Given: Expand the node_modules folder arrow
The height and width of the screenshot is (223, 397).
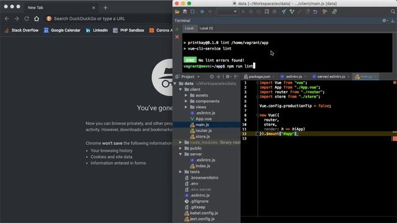Looking at the screenshot, I should pyautogui.click(x=181, y=142).
